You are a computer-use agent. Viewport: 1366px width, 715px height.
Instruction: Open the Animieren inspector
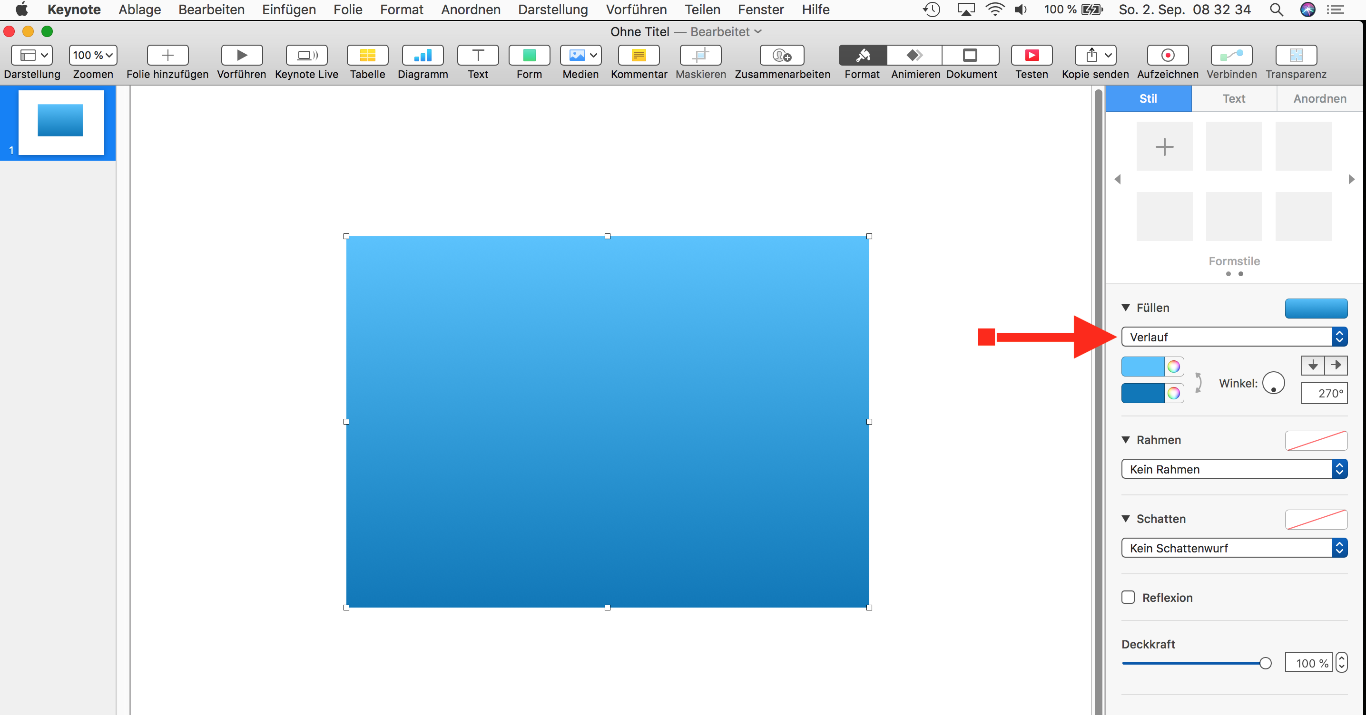[915, 55]
